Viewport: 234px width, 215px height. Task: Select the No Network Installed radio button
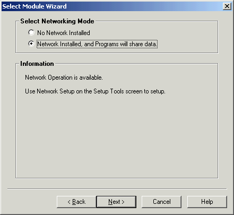[31, 32]
